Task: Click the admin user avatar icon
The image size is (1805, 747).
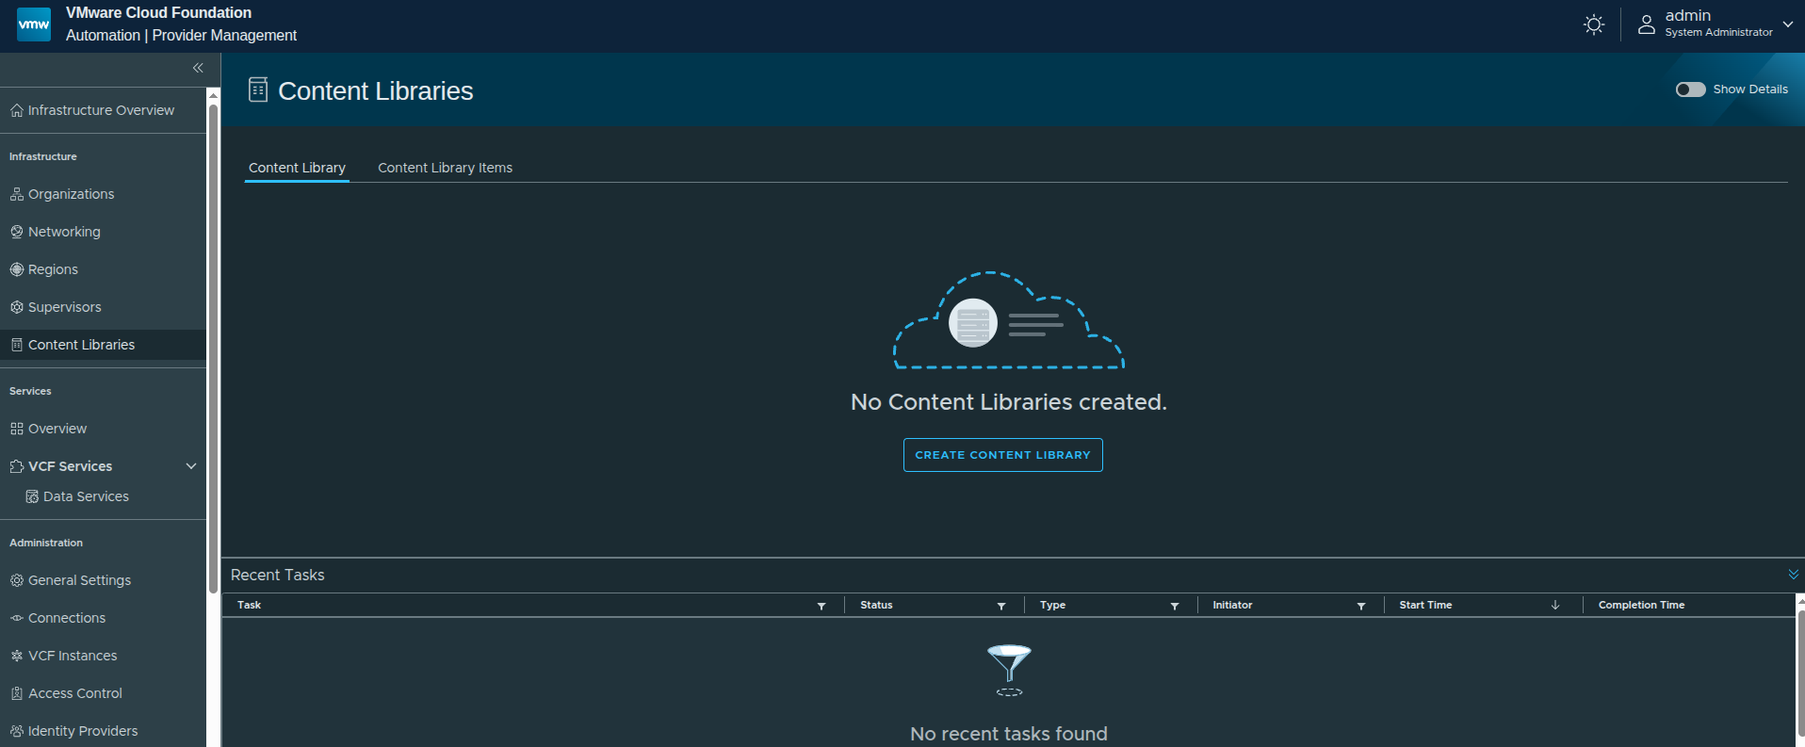Action: (x=1647, y=24)
